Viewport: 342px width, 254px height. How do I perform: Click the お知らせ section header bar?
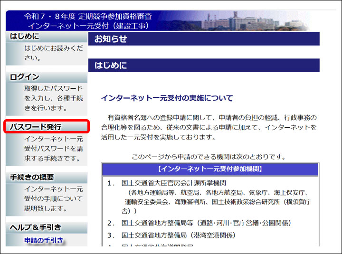coord(204,39)
